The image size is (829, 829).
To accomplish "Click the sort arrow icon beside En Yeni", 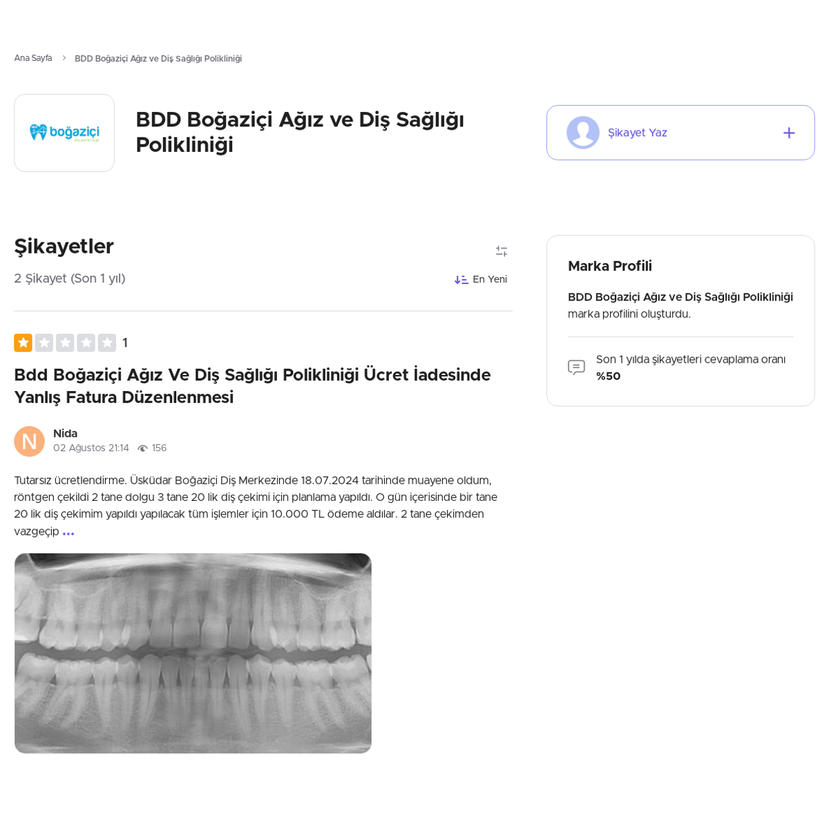I will 461,280.
